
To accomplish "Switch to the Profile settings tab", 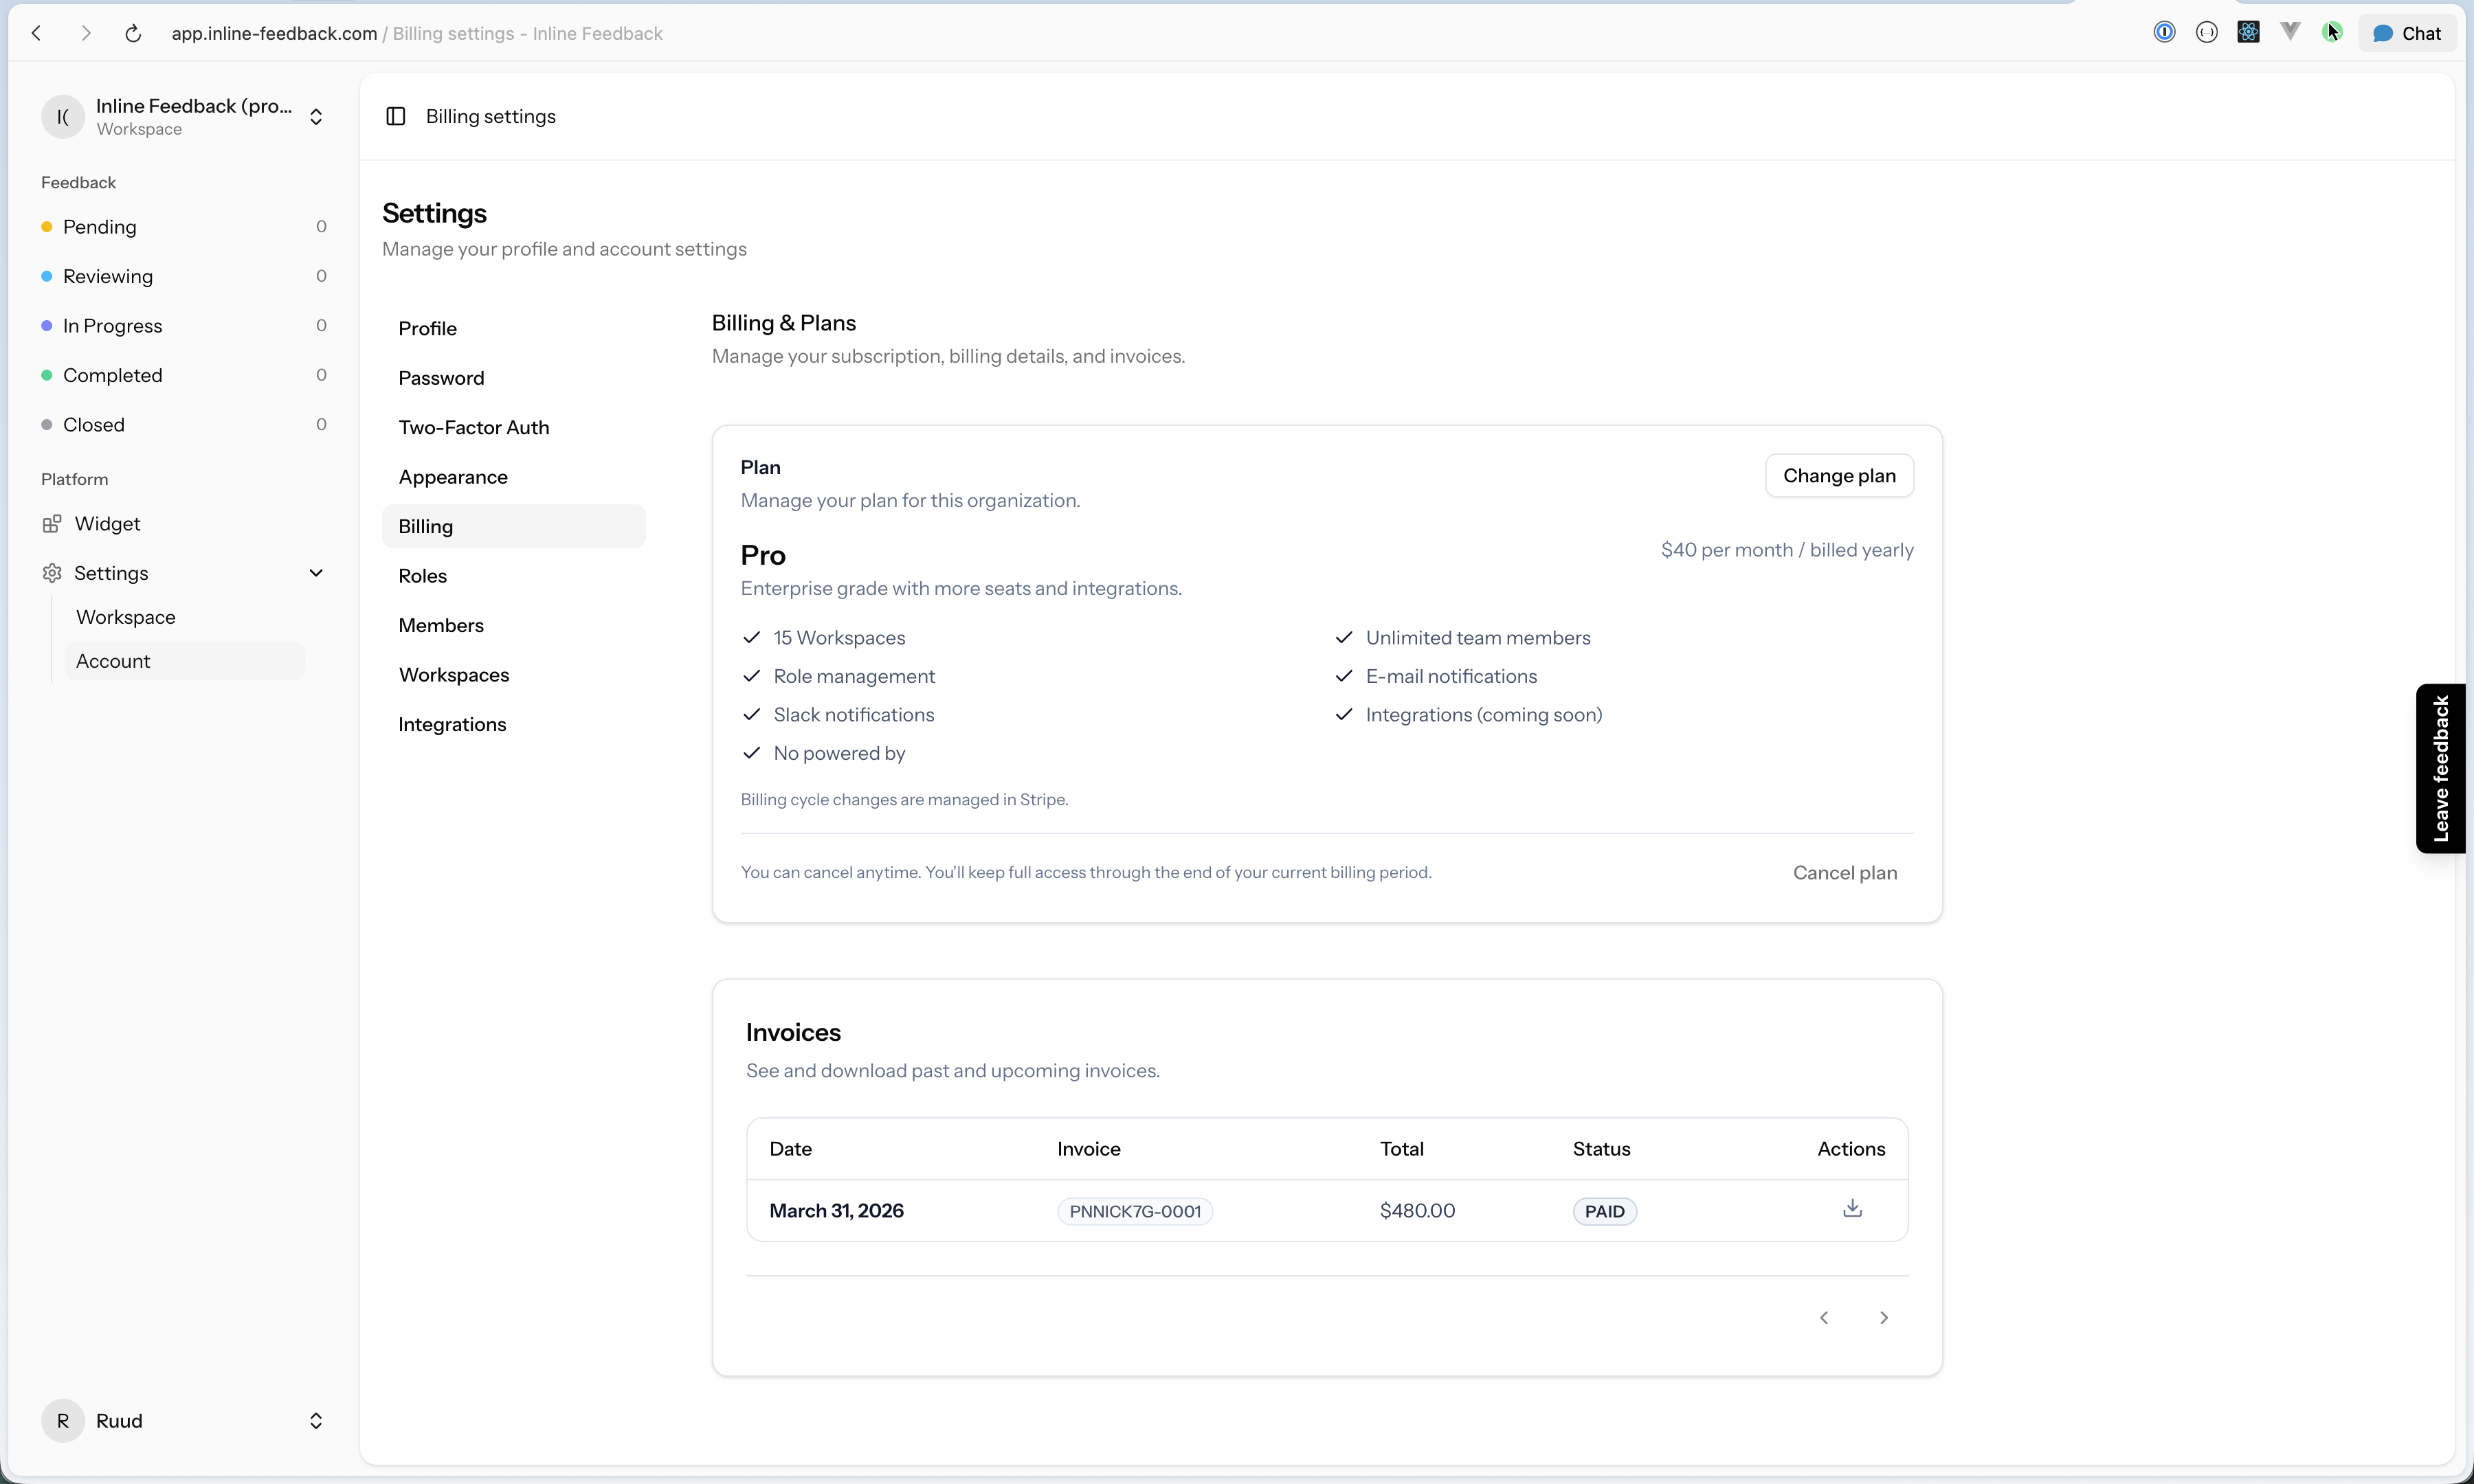I will point(514,328).
